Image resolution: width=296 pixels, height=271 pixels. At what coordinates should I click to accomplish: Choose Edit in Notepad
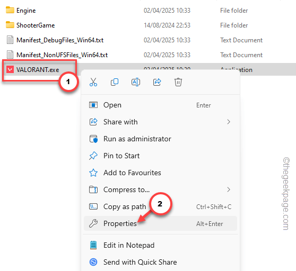tap(160, 245)
